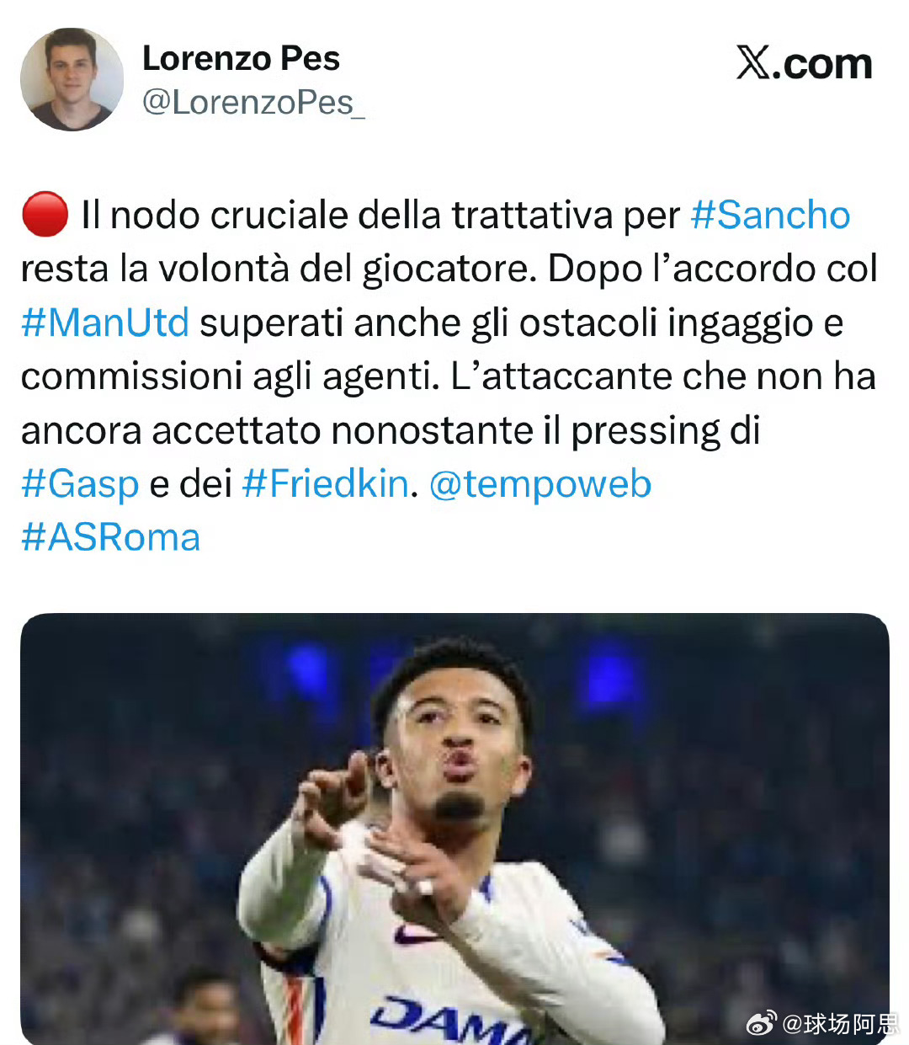Open the #Friedkin hashtag
This screenshot has width=909, height=1045.
tap(326, 484)
